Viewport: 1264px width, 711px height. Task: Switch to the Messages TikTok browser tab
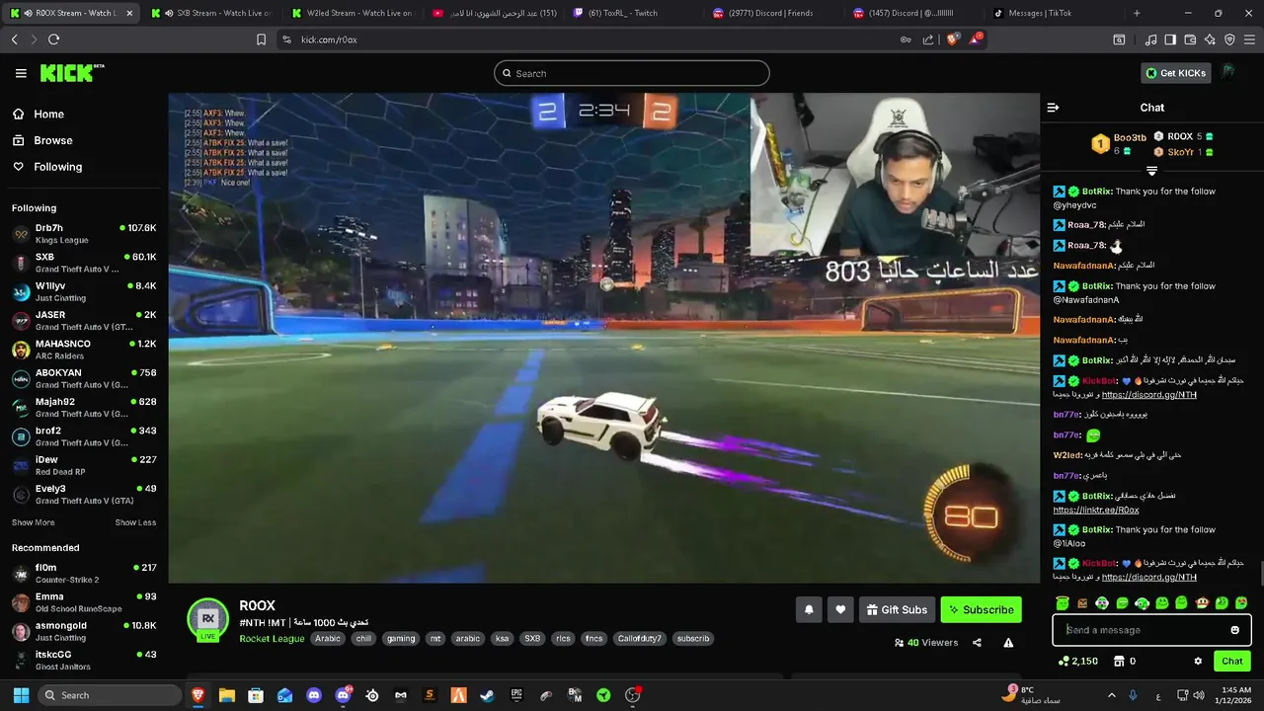[x=1055, y=13]
